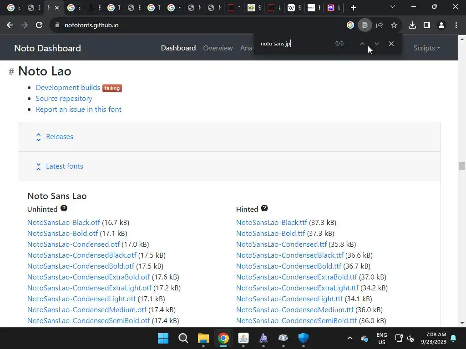This screenshot has height=349, width=466.
Task: Open the Source repository link
Action: point(64,99)
